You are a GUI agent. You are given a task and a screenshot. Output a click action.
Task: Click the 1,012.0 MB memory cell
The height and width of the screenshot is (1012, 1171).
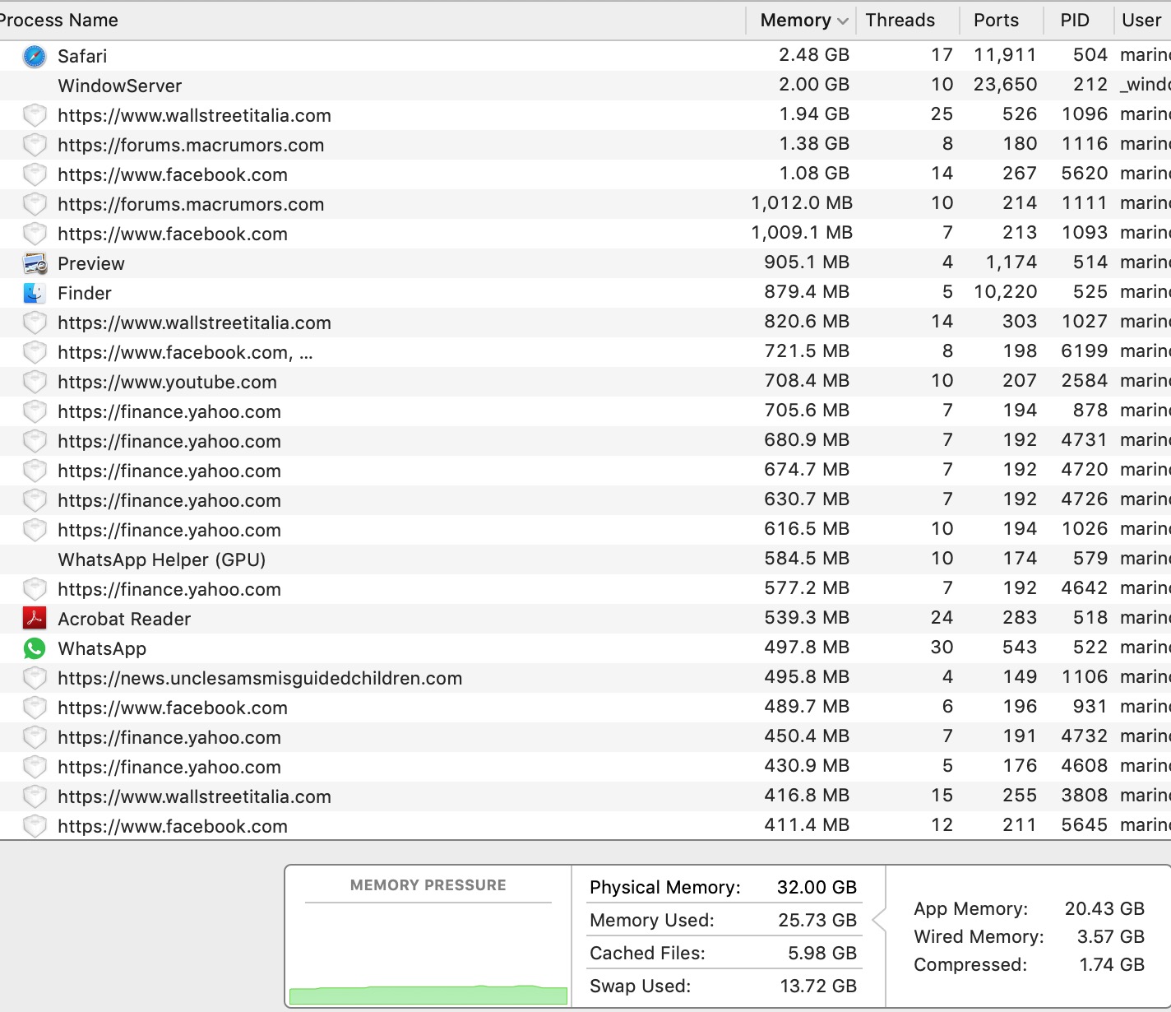pos(802,203)
